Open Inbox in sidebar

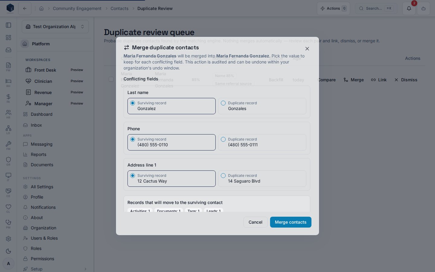click(55, 125)
